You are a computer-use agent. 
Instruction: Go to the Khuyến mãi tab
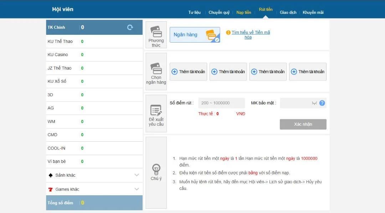pos(313,12)
